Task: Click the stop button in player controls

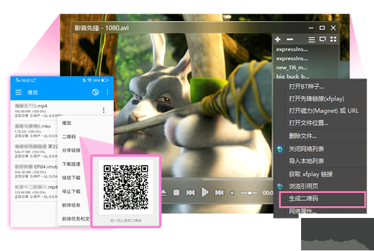Action: point(176,192)
